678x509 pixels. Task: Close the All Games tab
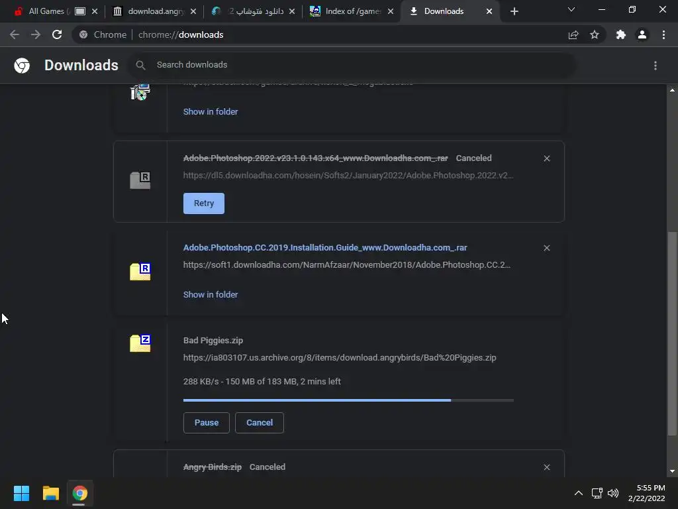point(95,11)
